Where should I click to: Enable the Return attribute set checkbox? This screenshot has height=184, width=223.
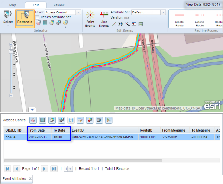tap(38, 17)
